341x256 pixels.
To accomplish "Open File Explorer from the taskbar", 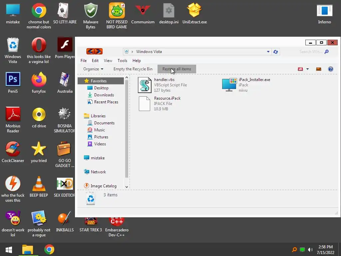I will 28,249.
